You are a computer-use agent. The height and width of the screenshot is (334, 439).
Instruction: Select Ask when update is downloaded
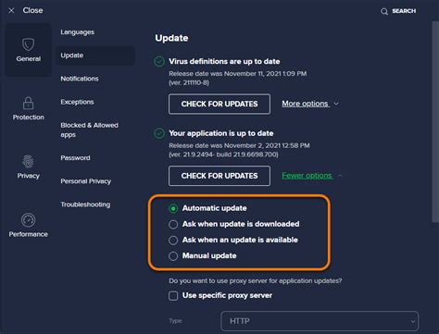click(173, 224)
